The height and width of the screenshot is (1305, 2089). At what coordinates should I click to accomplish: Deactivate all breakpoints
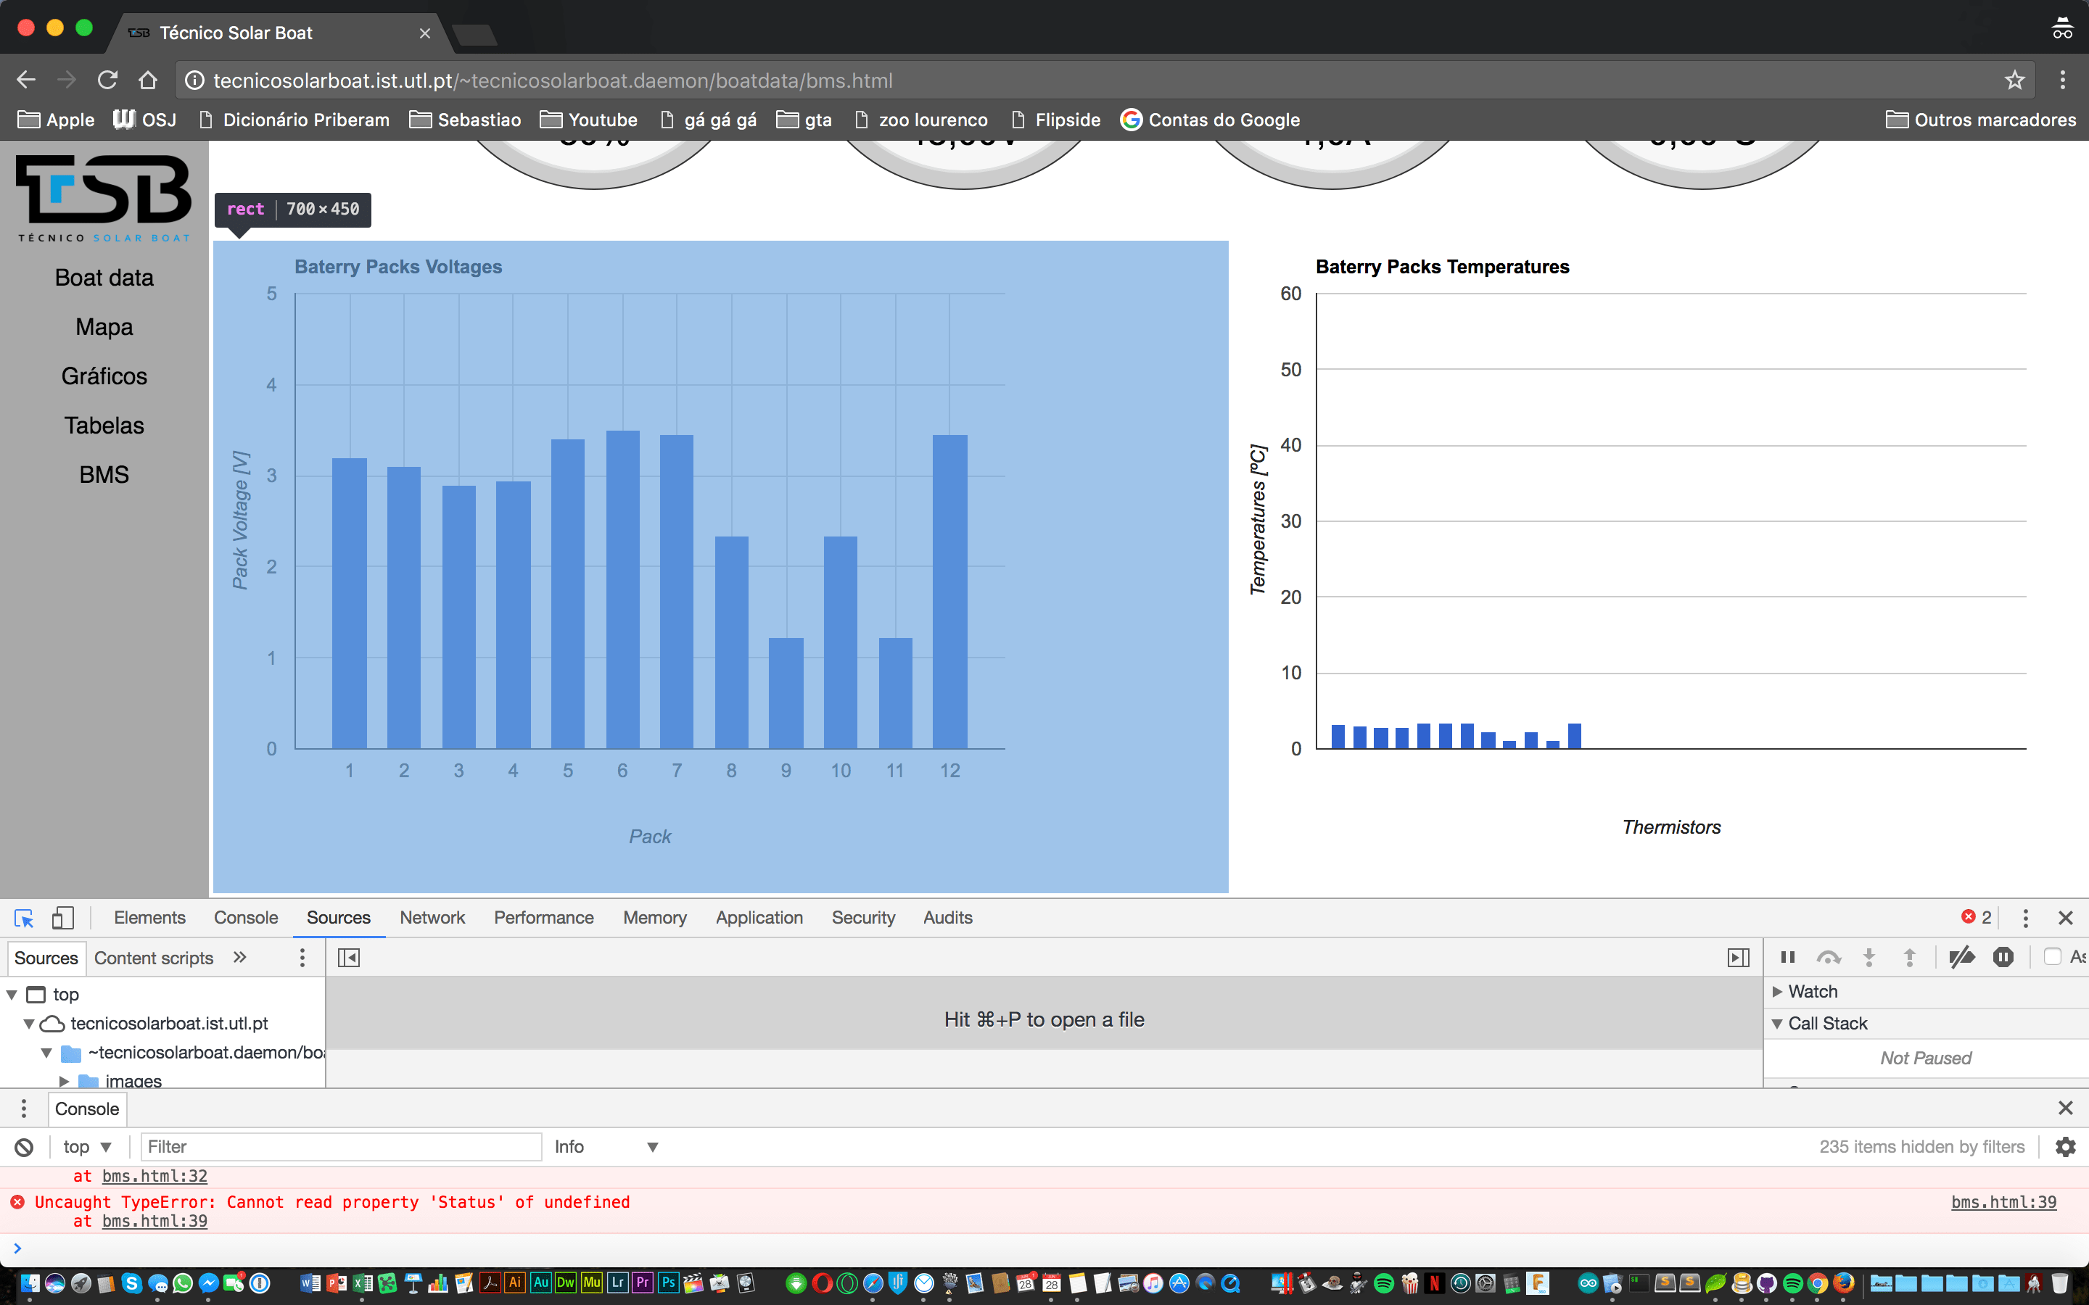[1962, 957]
